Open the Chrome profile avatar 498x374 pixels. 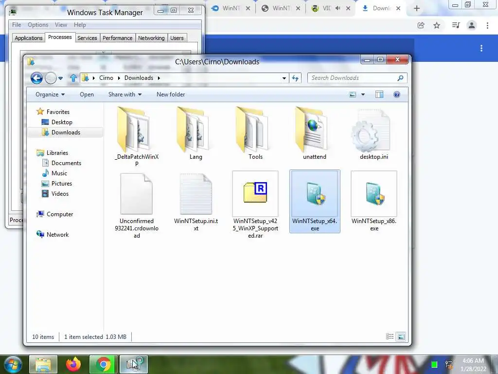point(472,25)
